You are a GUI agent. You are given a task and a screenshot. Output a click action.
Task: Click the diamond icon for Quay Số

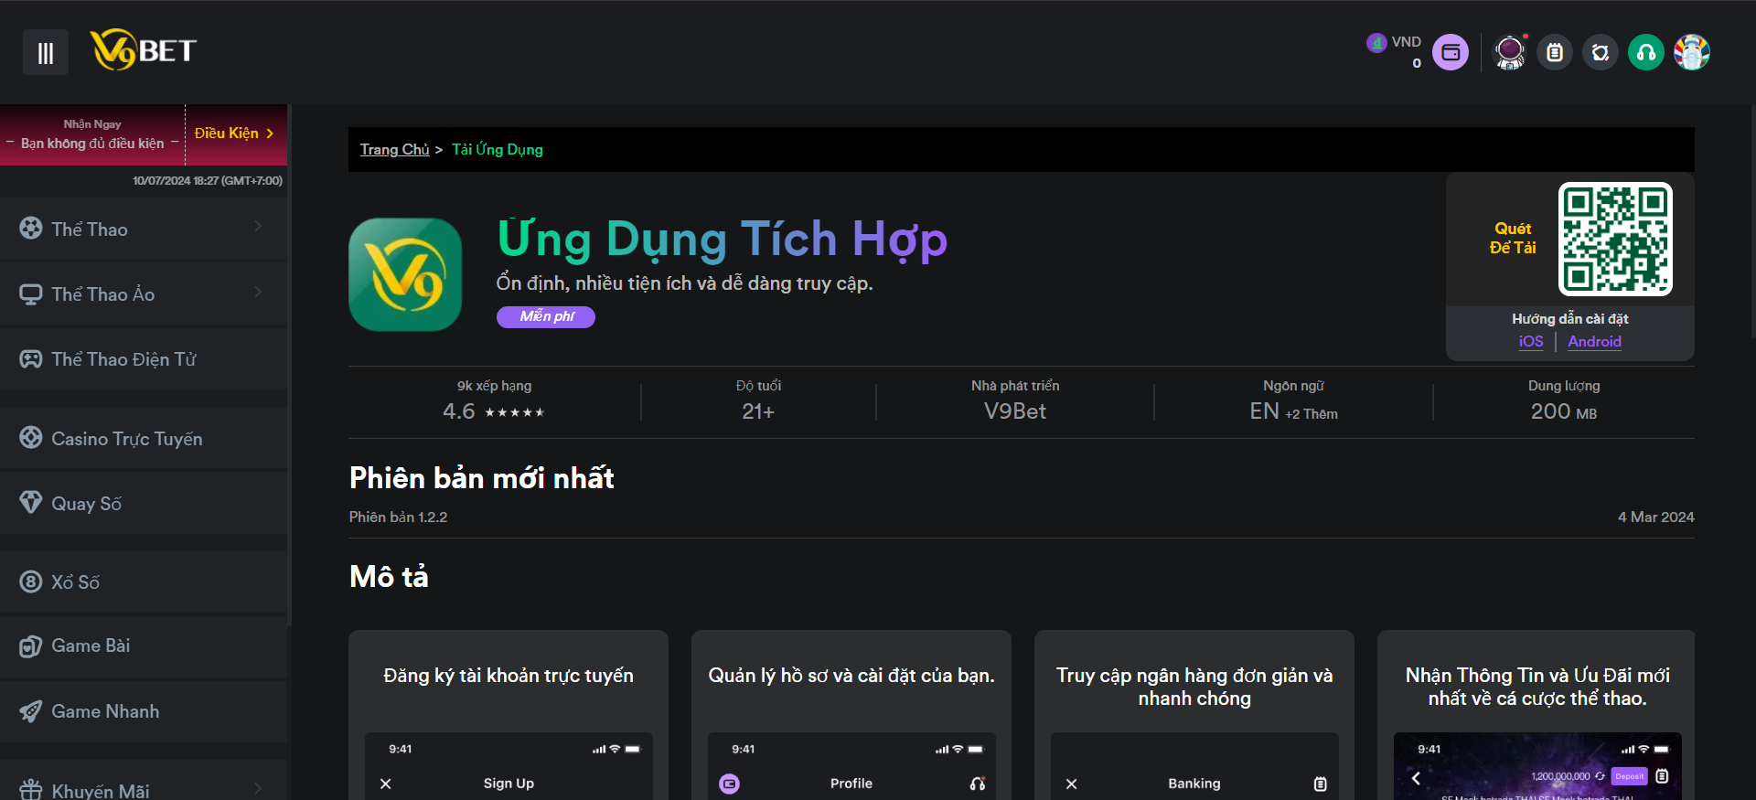(31, 502)
